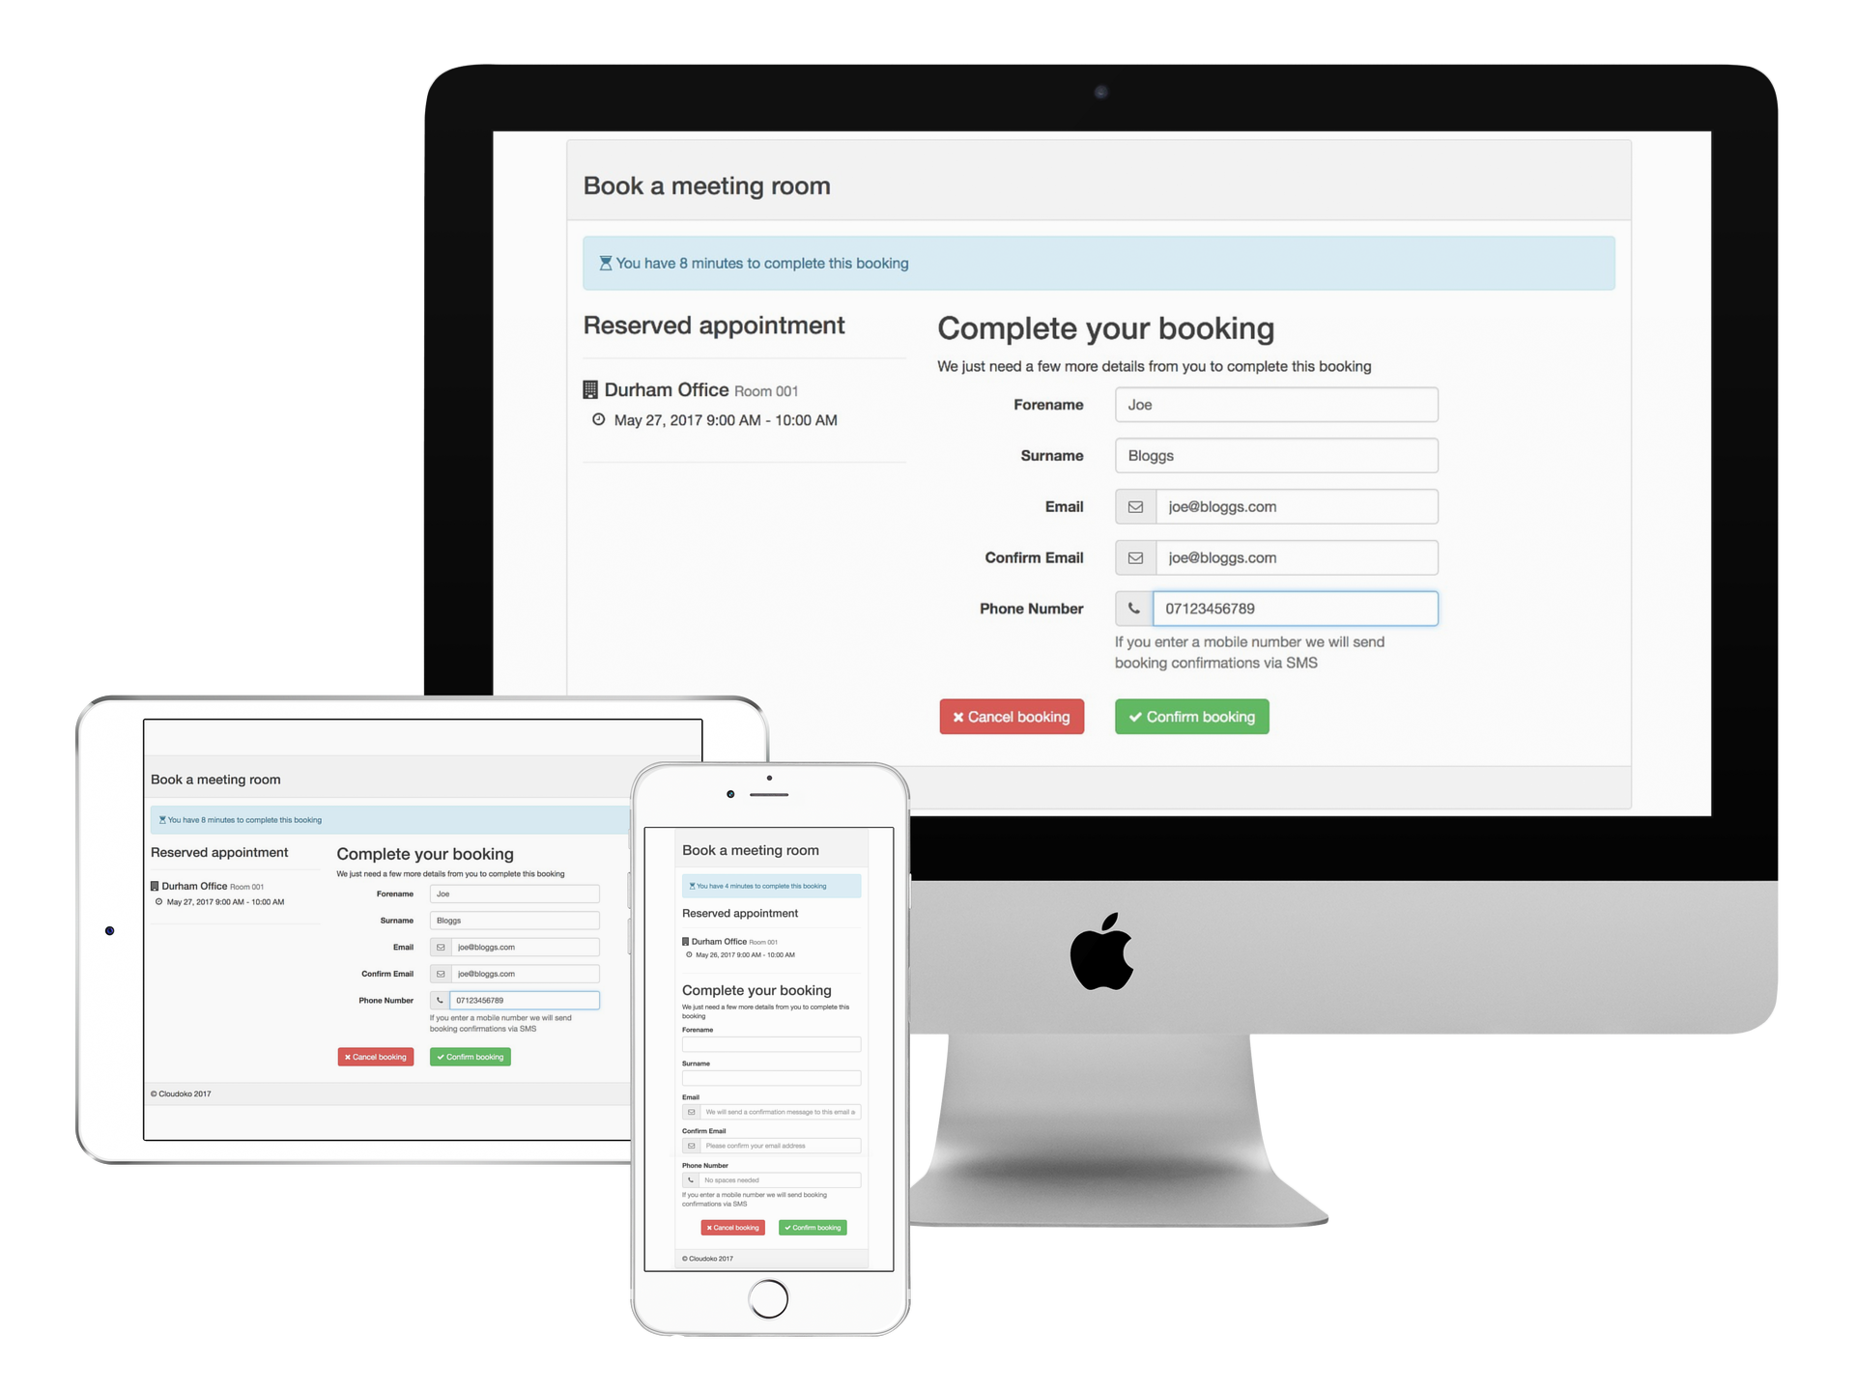1855x1391 pixels.
Task: Click the Confirm booking green button
Action: [1193, 716]
